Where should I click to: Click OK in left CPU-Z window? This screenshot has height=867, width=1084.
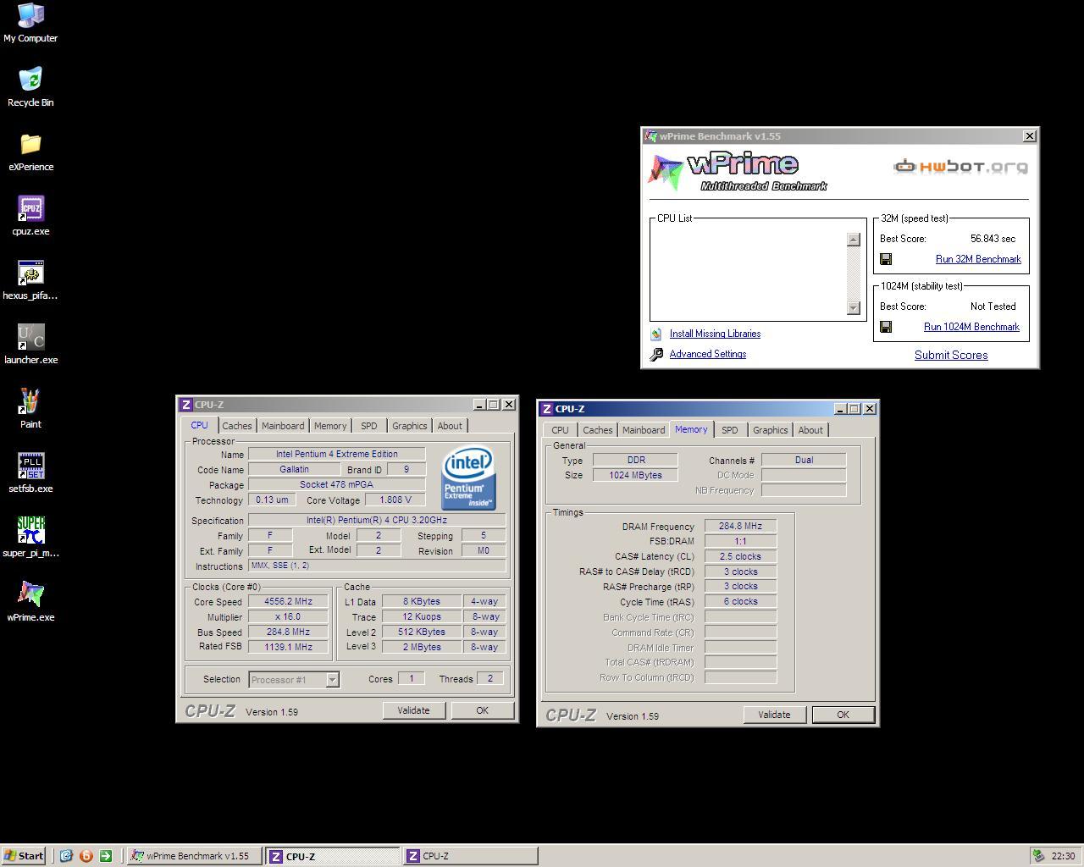(483, 710)
